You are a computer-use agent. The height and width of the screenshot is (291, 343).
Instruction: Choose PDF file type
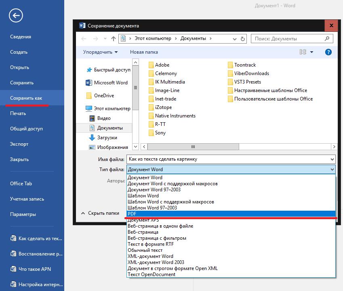[231, 214]
